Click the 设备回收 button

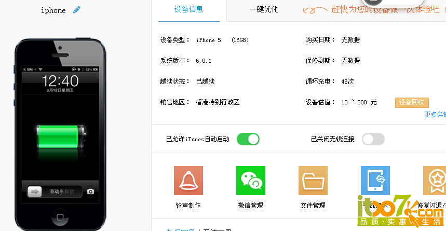412,102
